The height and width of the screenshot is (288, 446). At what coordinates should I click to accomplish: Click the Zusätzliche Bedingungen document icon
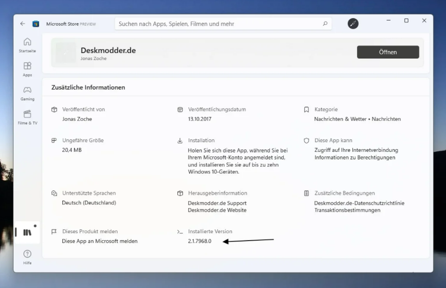pyautogui.click(x=306, y=193)
